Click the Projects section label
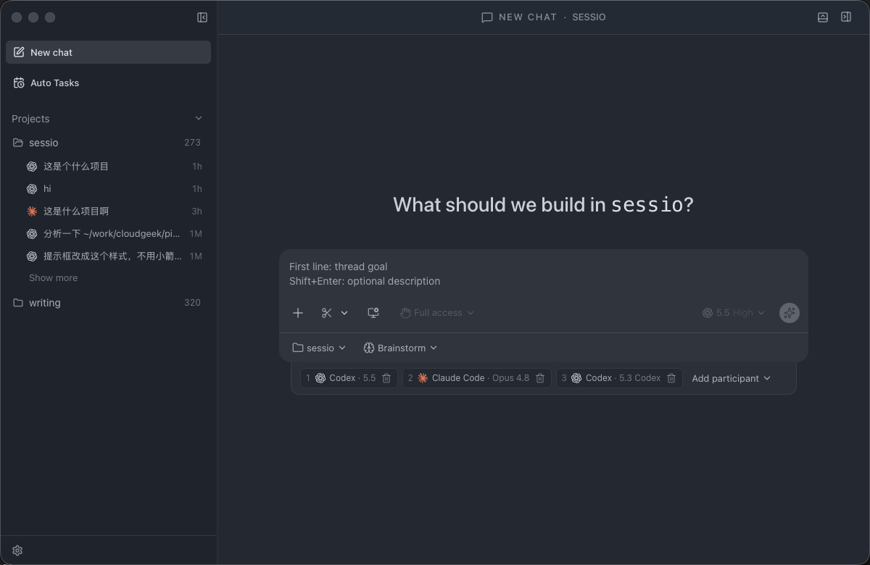 pos(30,119)
